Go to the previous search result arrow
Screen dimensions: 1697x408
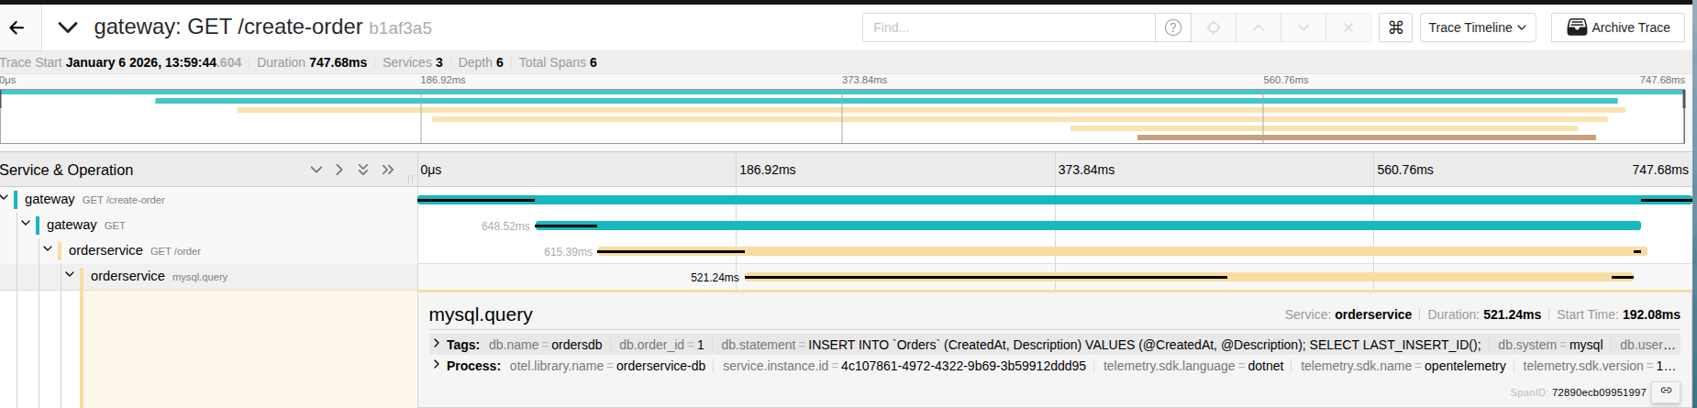pyautogui.click(x=1259, y=28)
